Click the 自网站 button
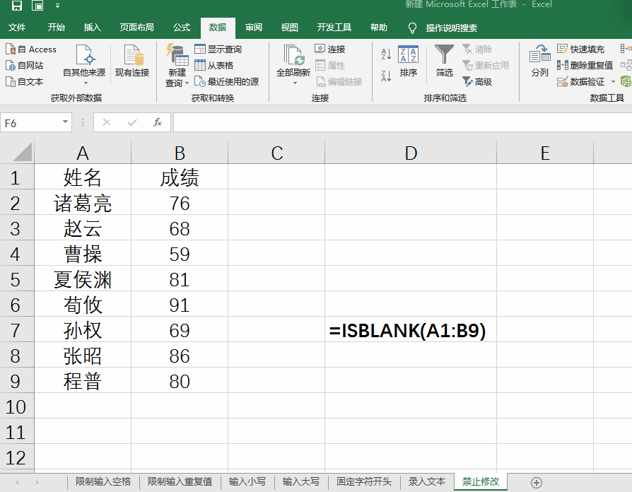The image size is (632, 492). (28, 65)
